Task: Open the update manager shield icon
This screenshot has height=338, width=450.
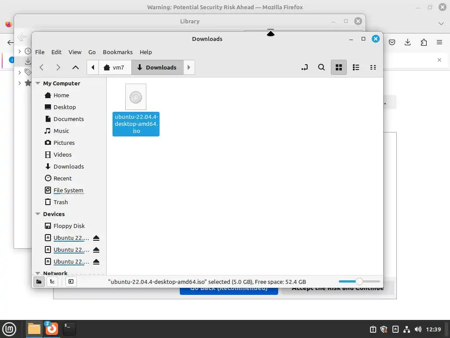Action: (x=384, y=329)
